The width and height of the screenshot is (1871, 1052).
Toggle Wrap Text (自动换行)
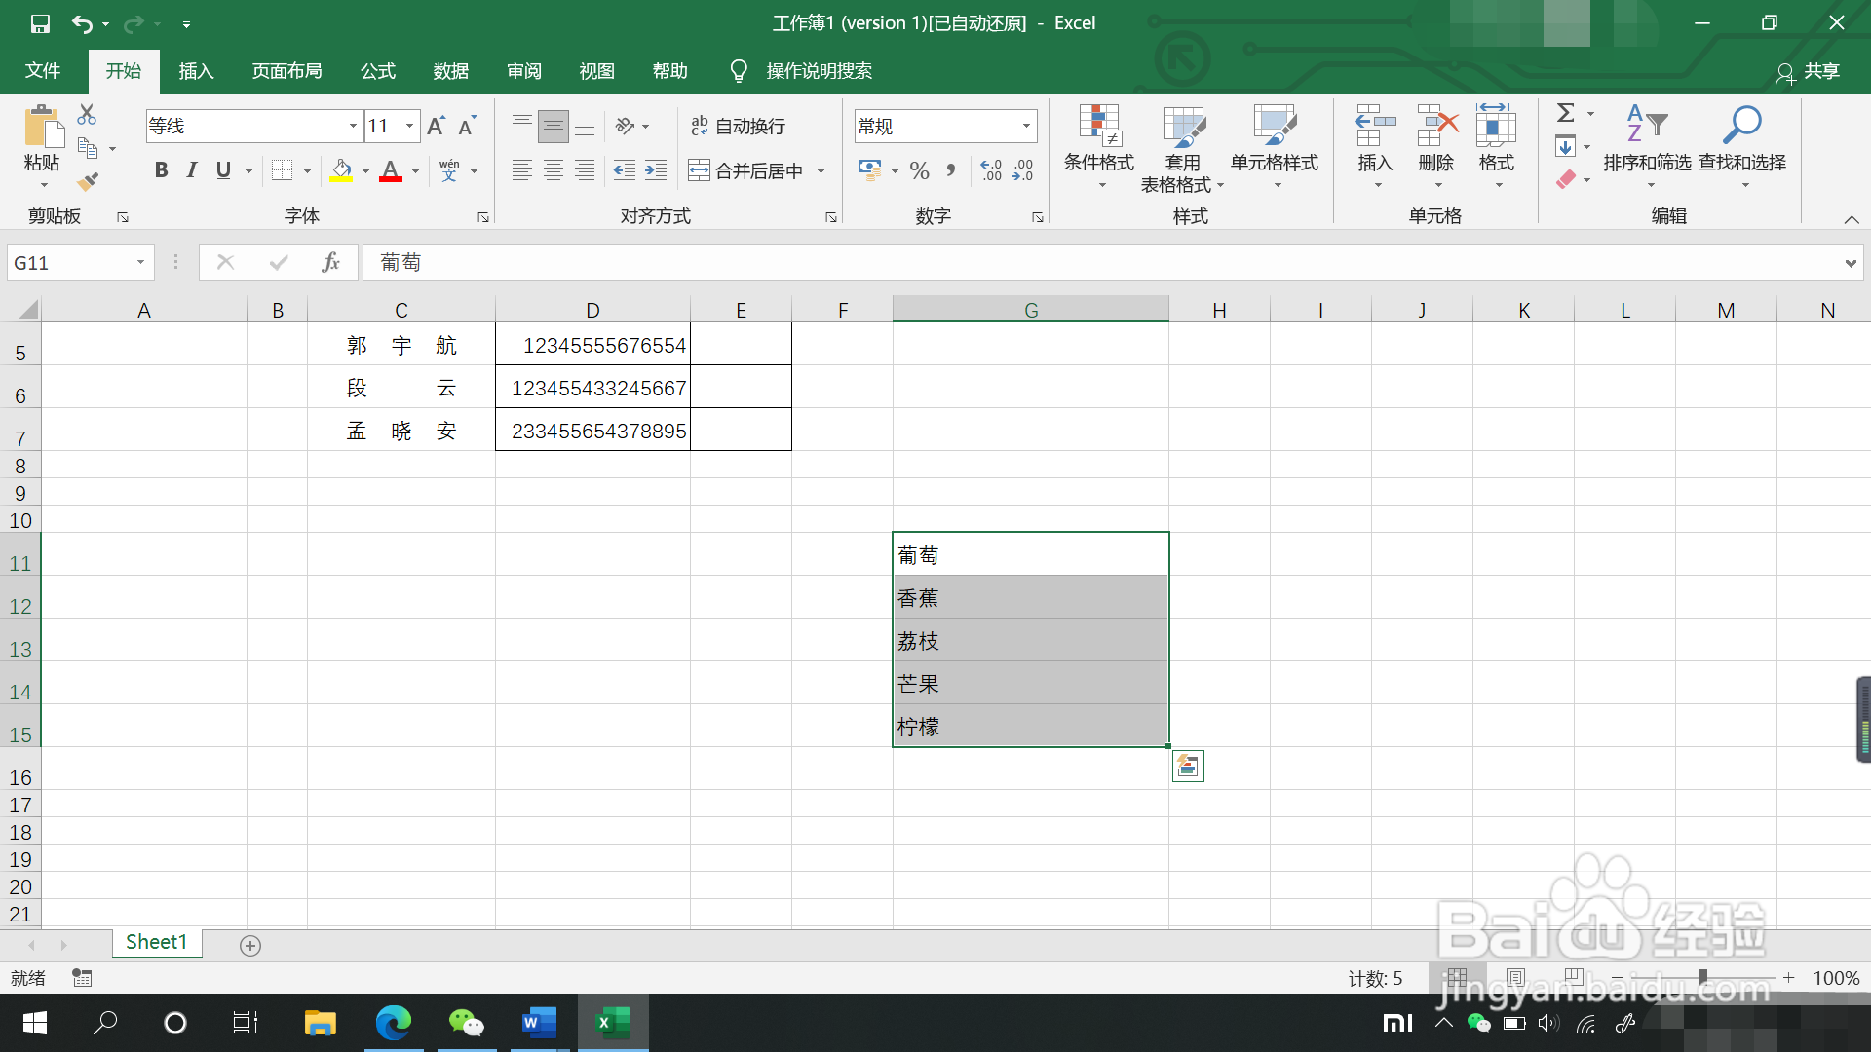[738, 126]
